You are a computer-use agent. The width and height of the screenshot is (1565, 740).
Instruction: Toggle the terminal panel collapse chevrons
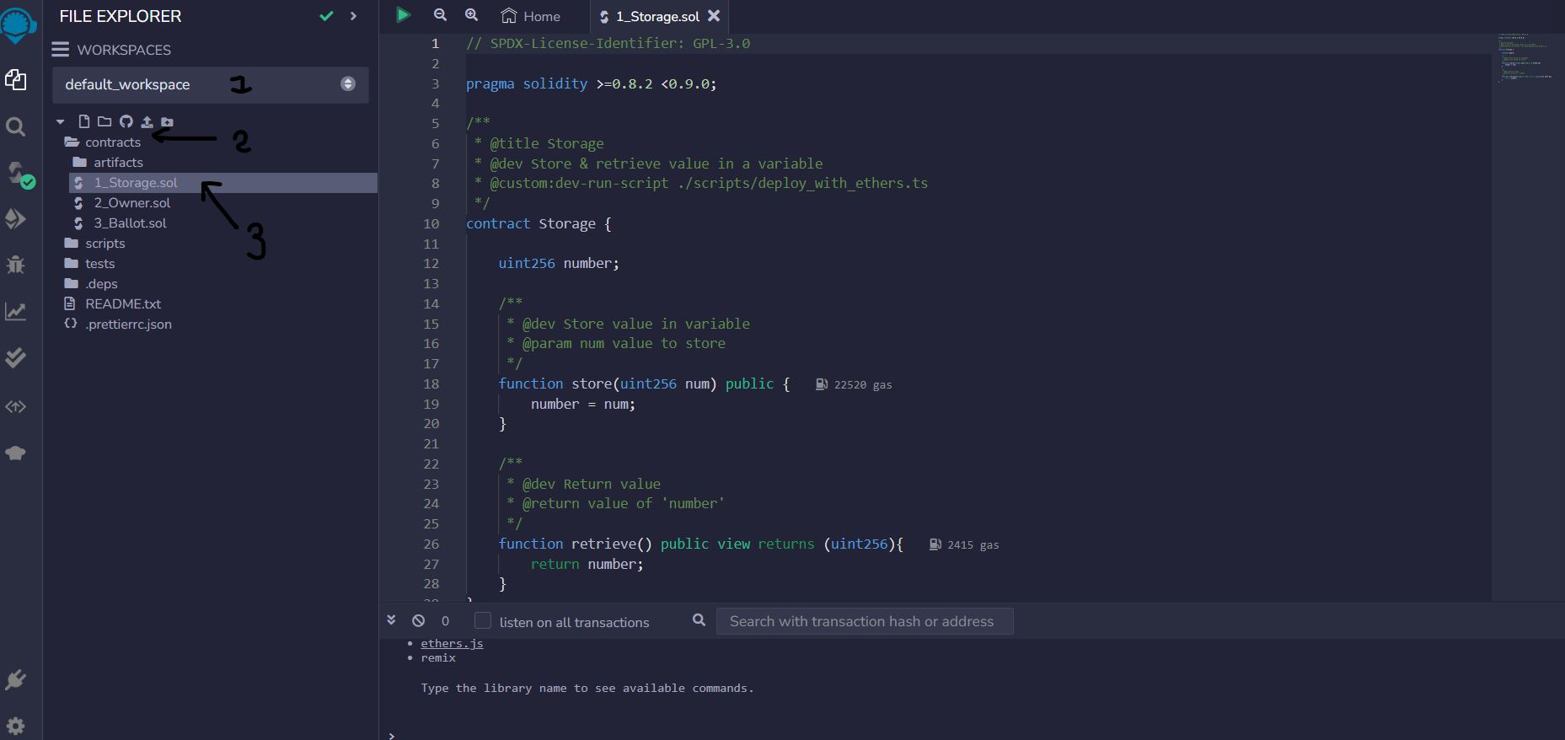[x=391, y=619]
